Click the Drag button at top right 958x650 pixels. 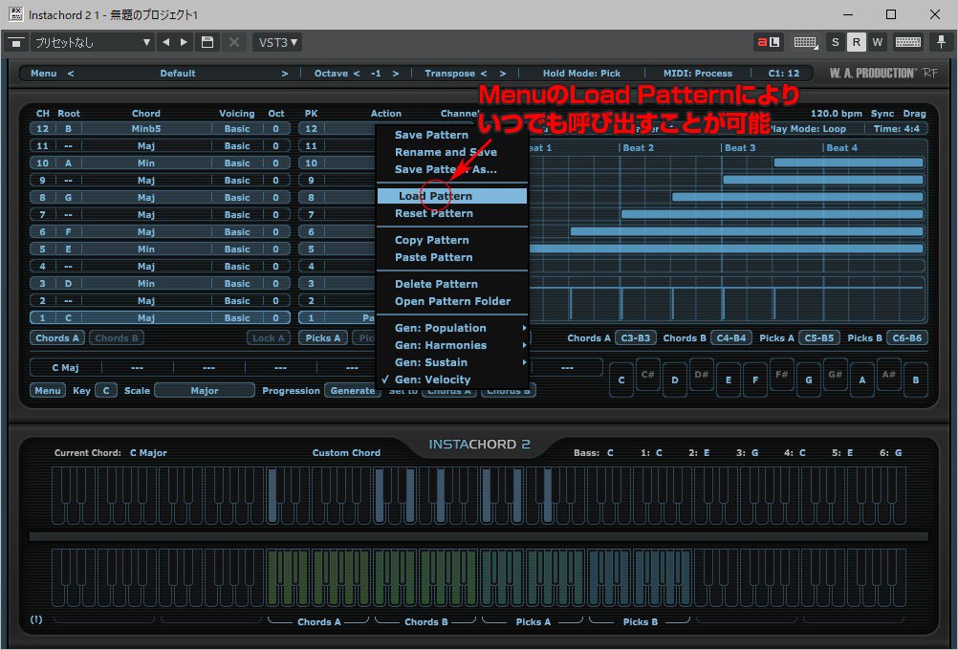914,114
